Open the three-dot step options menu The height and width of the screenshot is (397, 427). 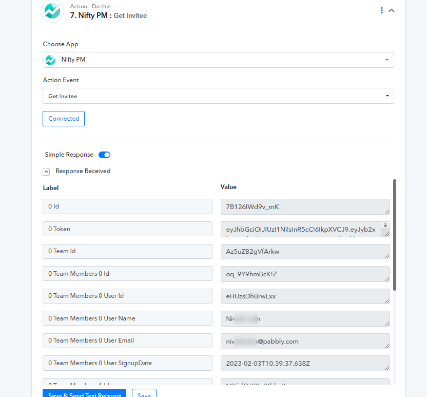pyautogui.click(x=381, y=10)
